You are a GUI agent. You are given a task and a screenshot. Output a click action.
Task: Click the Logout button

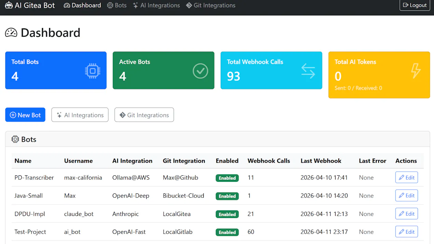pyautogui.click(x=415, y=5)
